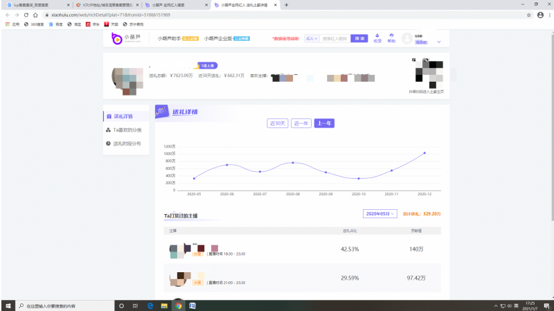Click the 2020-05 data point on chart
Image resolution: width=554 pixels, height=311 pixels.
pyautogui.click(x=194, y=179)
